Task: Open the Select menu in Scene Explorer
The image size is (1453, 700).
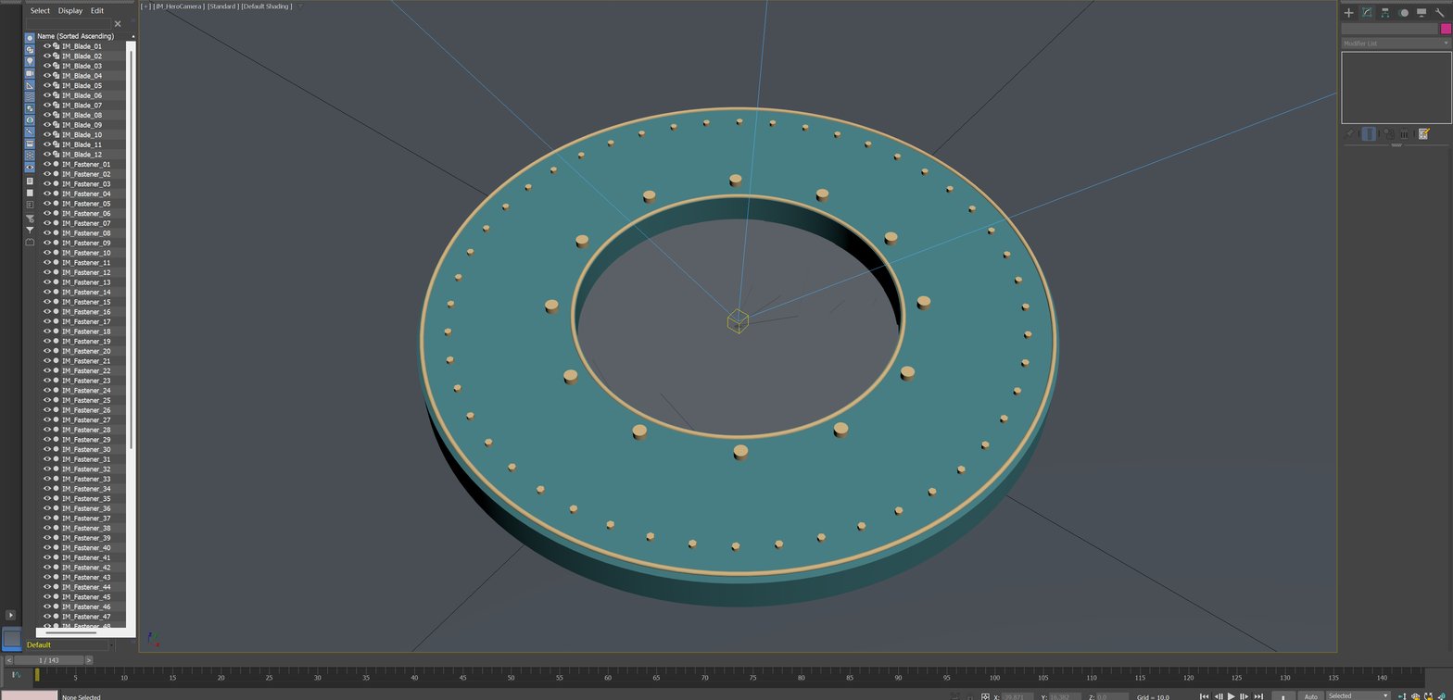Action: point(40,11)
